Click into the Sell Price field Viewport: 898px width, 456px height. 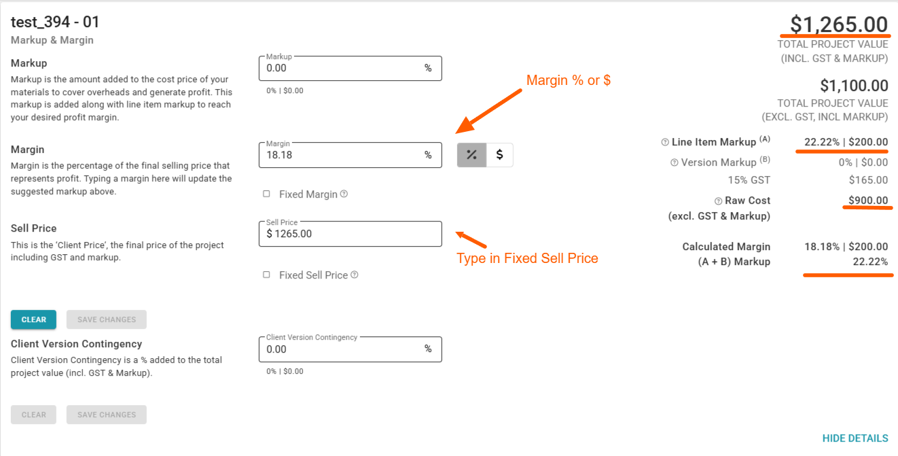tap(350, 234)
